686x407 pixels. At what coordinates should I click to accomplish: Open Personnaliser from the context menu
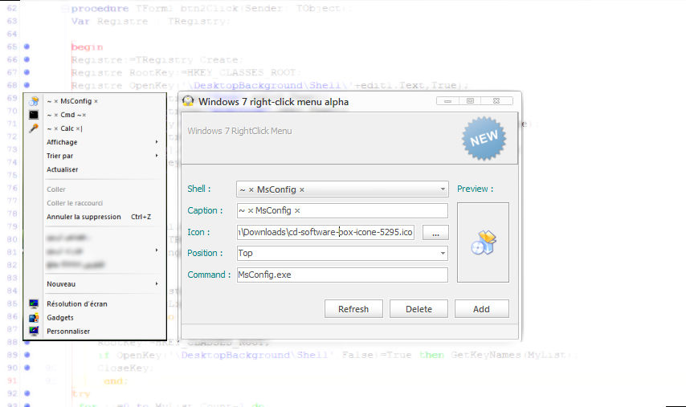68,332
